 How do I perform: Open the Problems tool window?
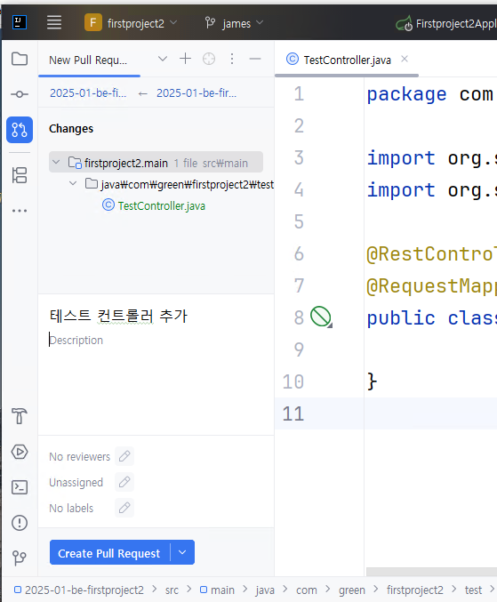(20, 523)
